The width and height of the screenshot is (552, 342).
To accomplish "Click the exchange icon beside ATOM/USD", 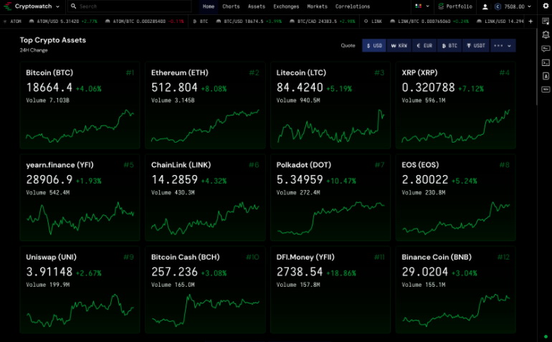I will pos(32,21).
